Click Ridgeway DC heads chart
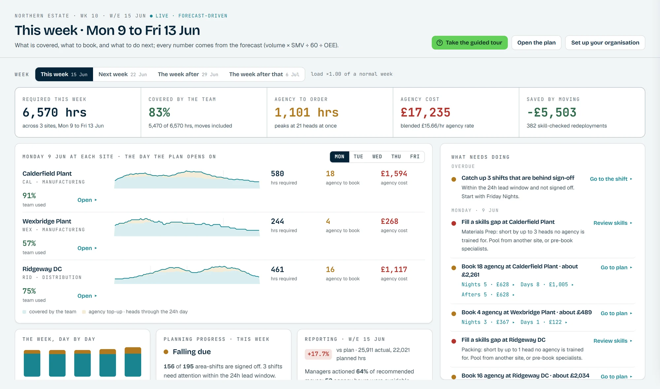 coord(187,275)
